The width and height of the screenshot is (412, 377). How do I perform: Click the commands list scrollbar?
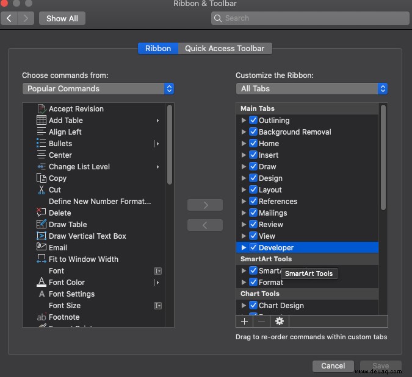point(170,145)
